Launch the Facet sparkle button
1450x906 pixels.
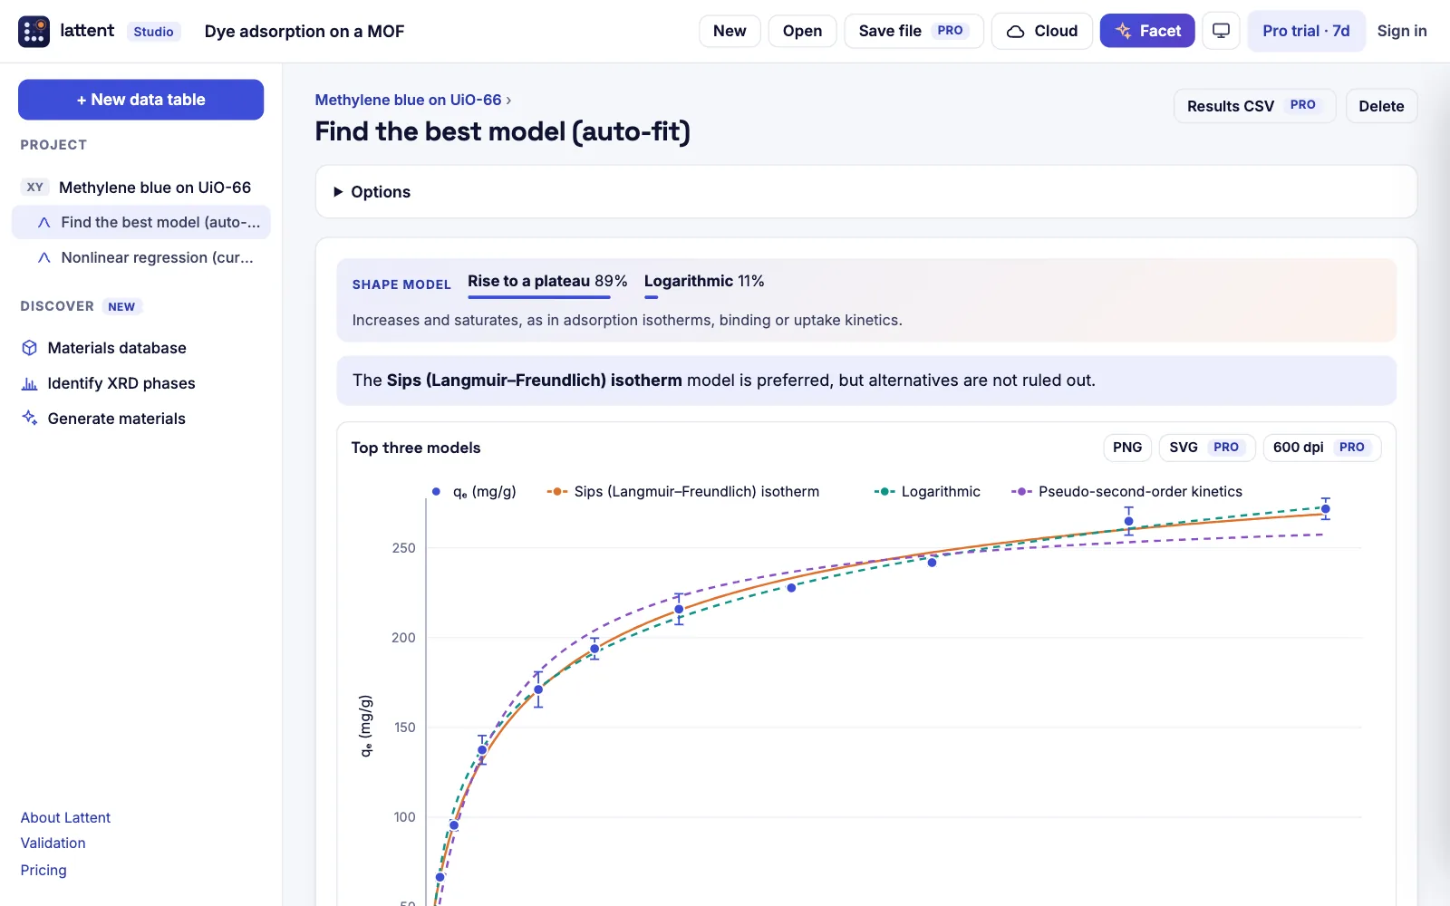point(1147,31)
